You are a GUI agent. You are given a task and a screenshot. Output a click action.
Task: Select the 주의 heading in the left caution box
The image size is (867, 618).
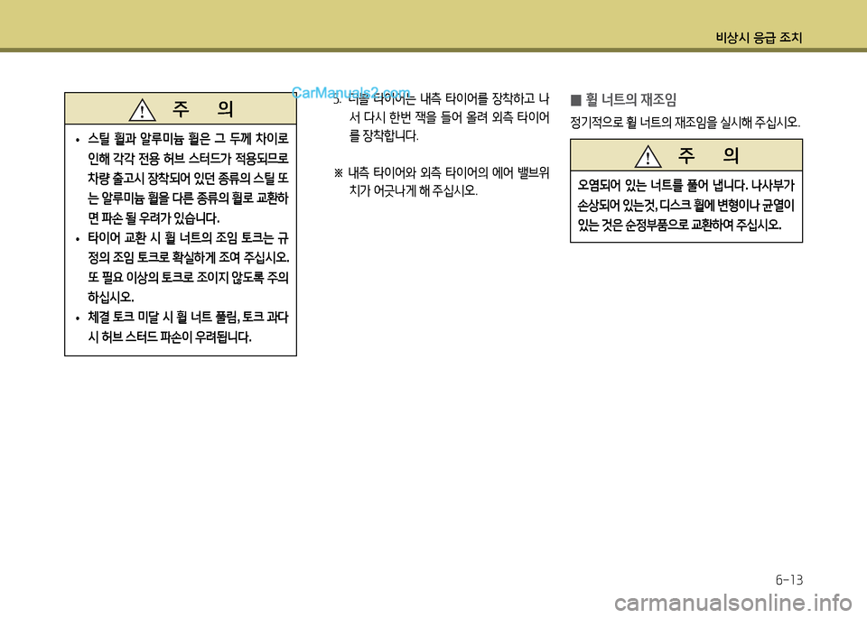[203, 109]
